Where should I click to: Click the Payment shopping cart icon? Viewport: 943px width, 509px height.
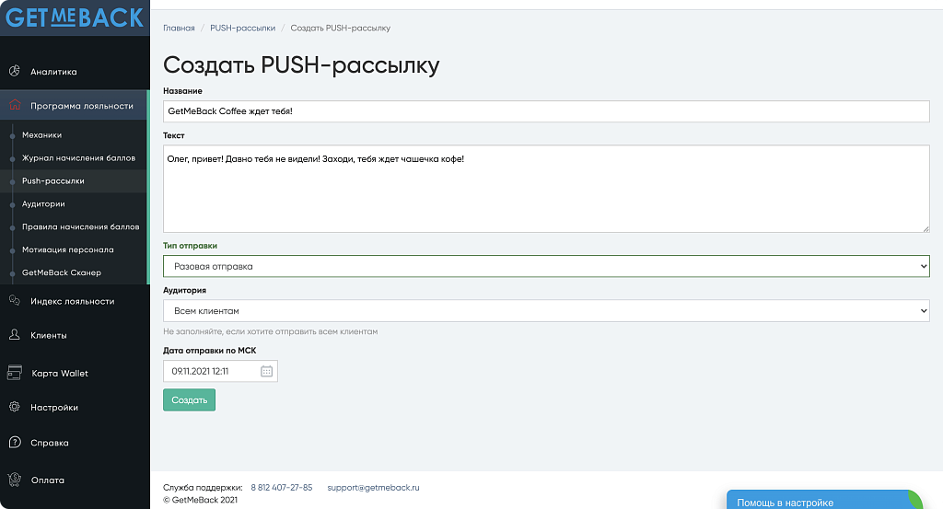tap(15, 480)
